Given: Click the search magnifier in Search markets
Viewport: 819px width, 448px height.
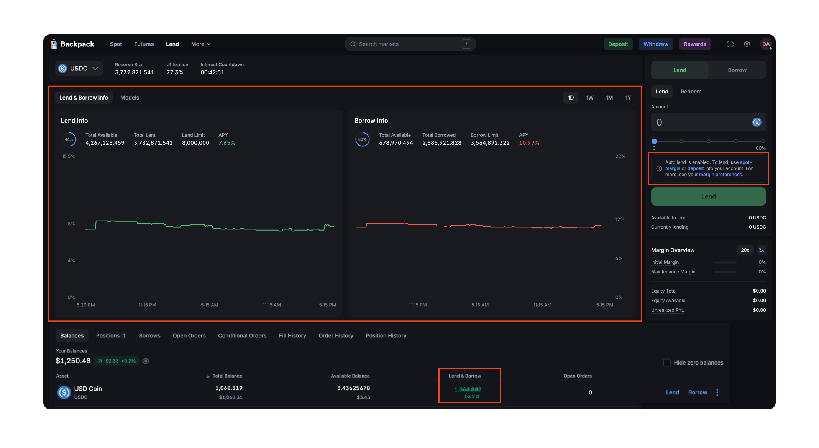Looking at the screenshot, I should click(353, 44).
